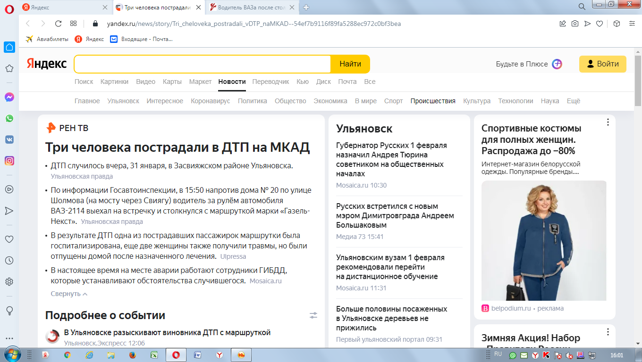Click the Яндекс logo
The image size is (642, 362).
pyautogui.click(x=46, y=64)
